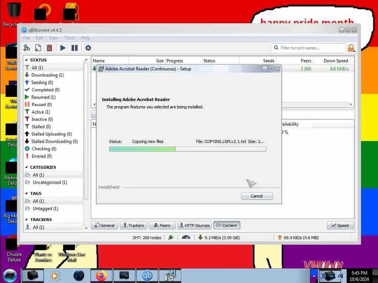Select Untagged (1) tag filter

(x=45, y=209)
